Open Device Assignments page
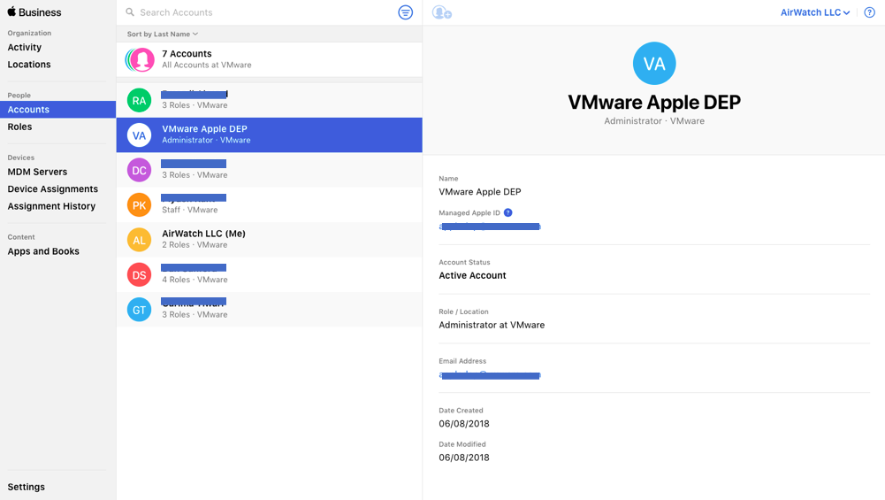Viewport: 885px width, 500px height. coord(53,189)
